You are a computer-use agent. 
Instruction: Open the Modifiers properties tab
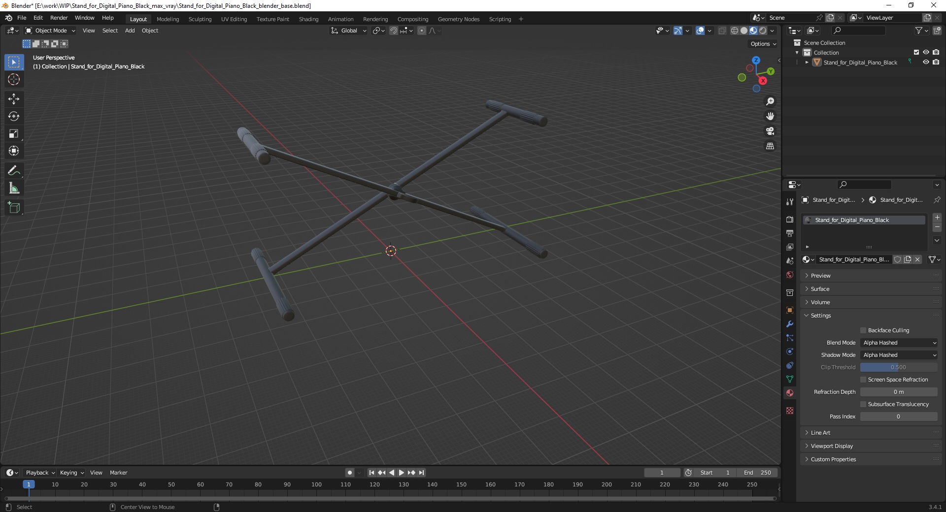click(x=790, y=324)
